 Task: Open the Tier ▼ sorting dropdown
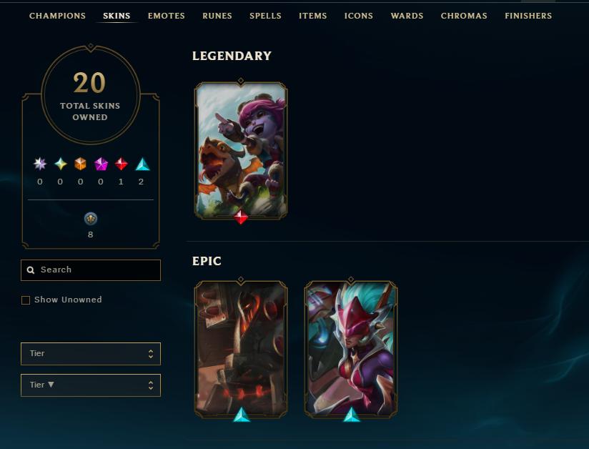91,385
